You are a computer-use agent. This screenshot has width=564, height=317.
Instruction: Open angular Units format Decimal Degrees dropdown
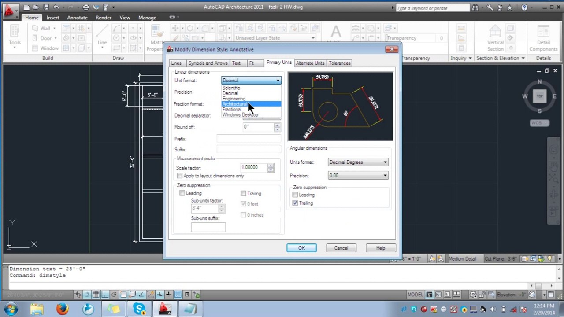click(x=358, y=162)
